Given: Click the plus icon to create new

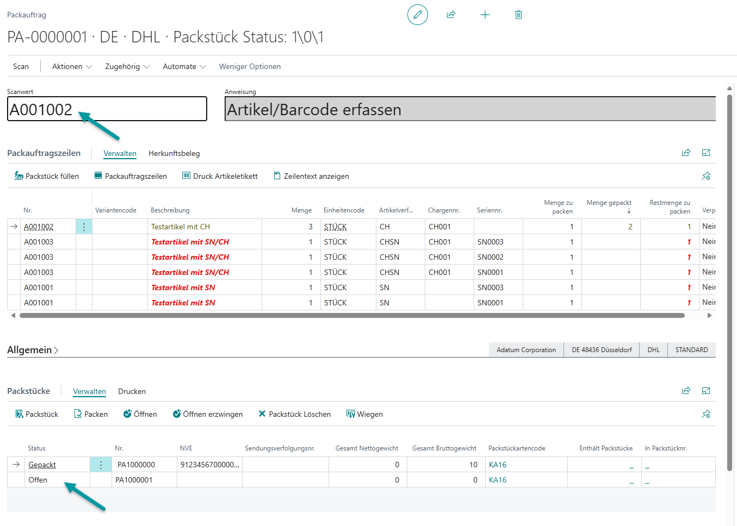Looking at the screenshot, I should tap(485, 15).
